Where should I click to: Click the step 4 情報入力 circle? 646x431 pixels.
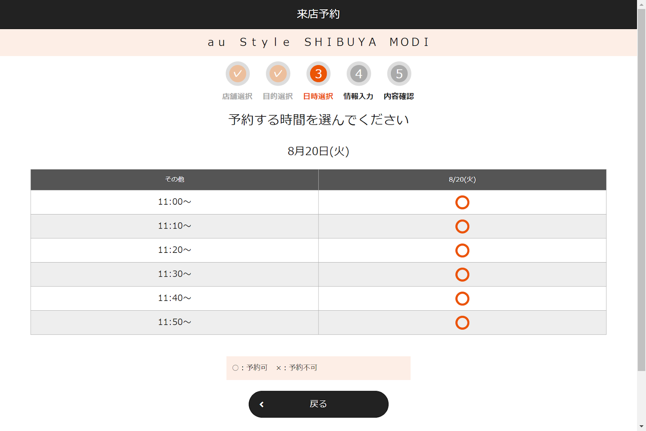[359, 74]
